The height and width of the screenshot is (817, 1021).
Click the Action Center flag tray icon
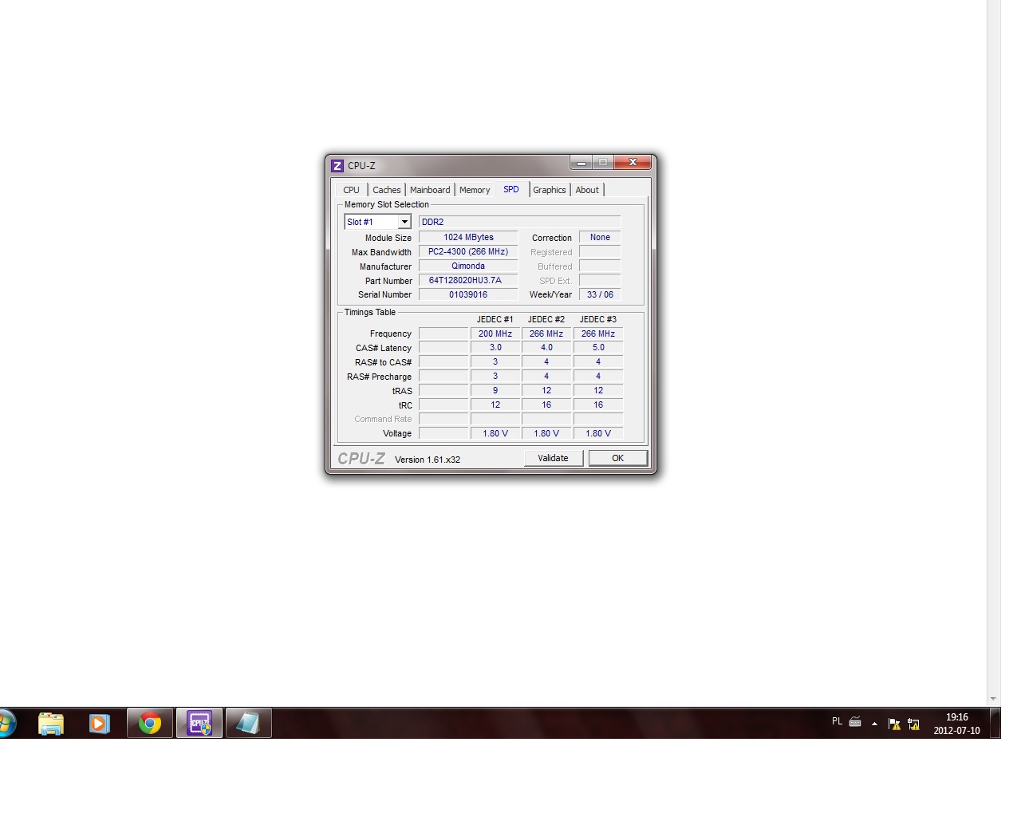[x=894, y=724]
